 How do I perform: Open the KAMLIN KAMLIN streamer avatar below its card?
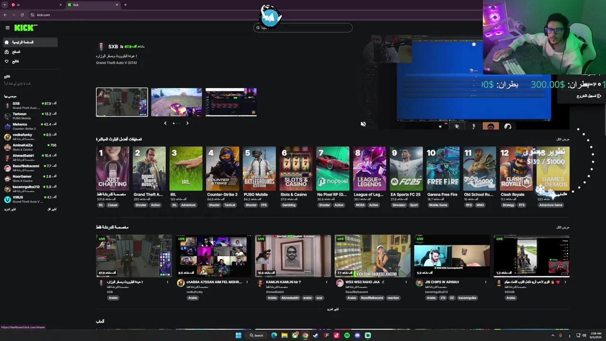pos(260,283)
